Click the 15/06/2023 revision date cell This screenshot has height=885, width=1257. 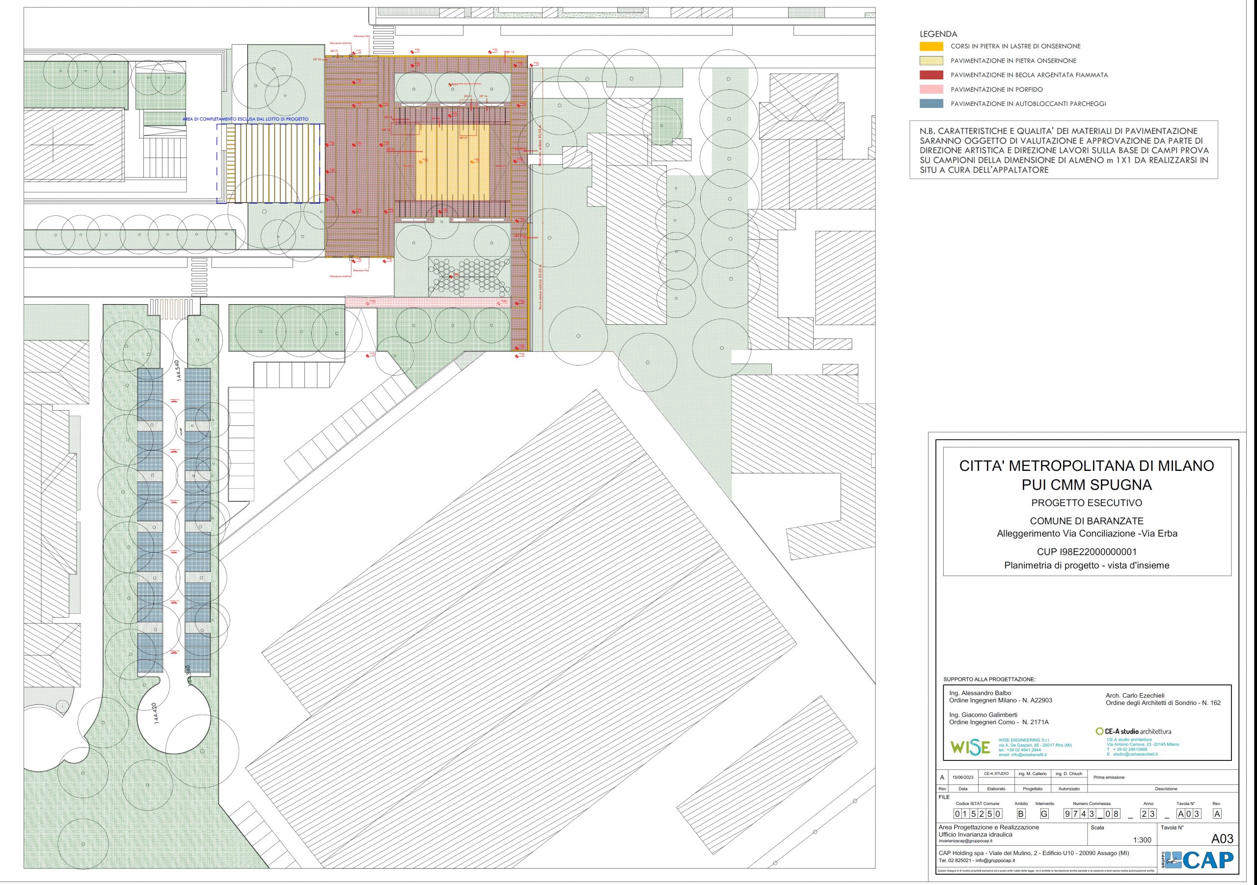coord(962,777)
